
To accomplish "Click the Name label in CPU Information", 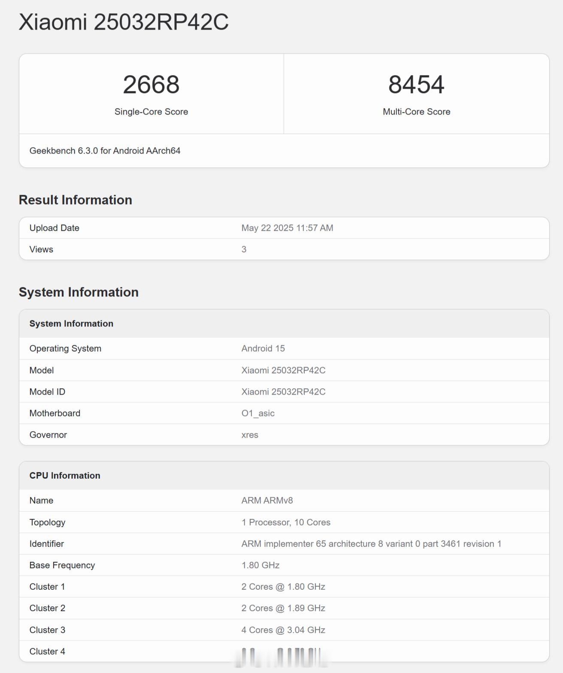I will pyautogui.click(x=41, y=500).
